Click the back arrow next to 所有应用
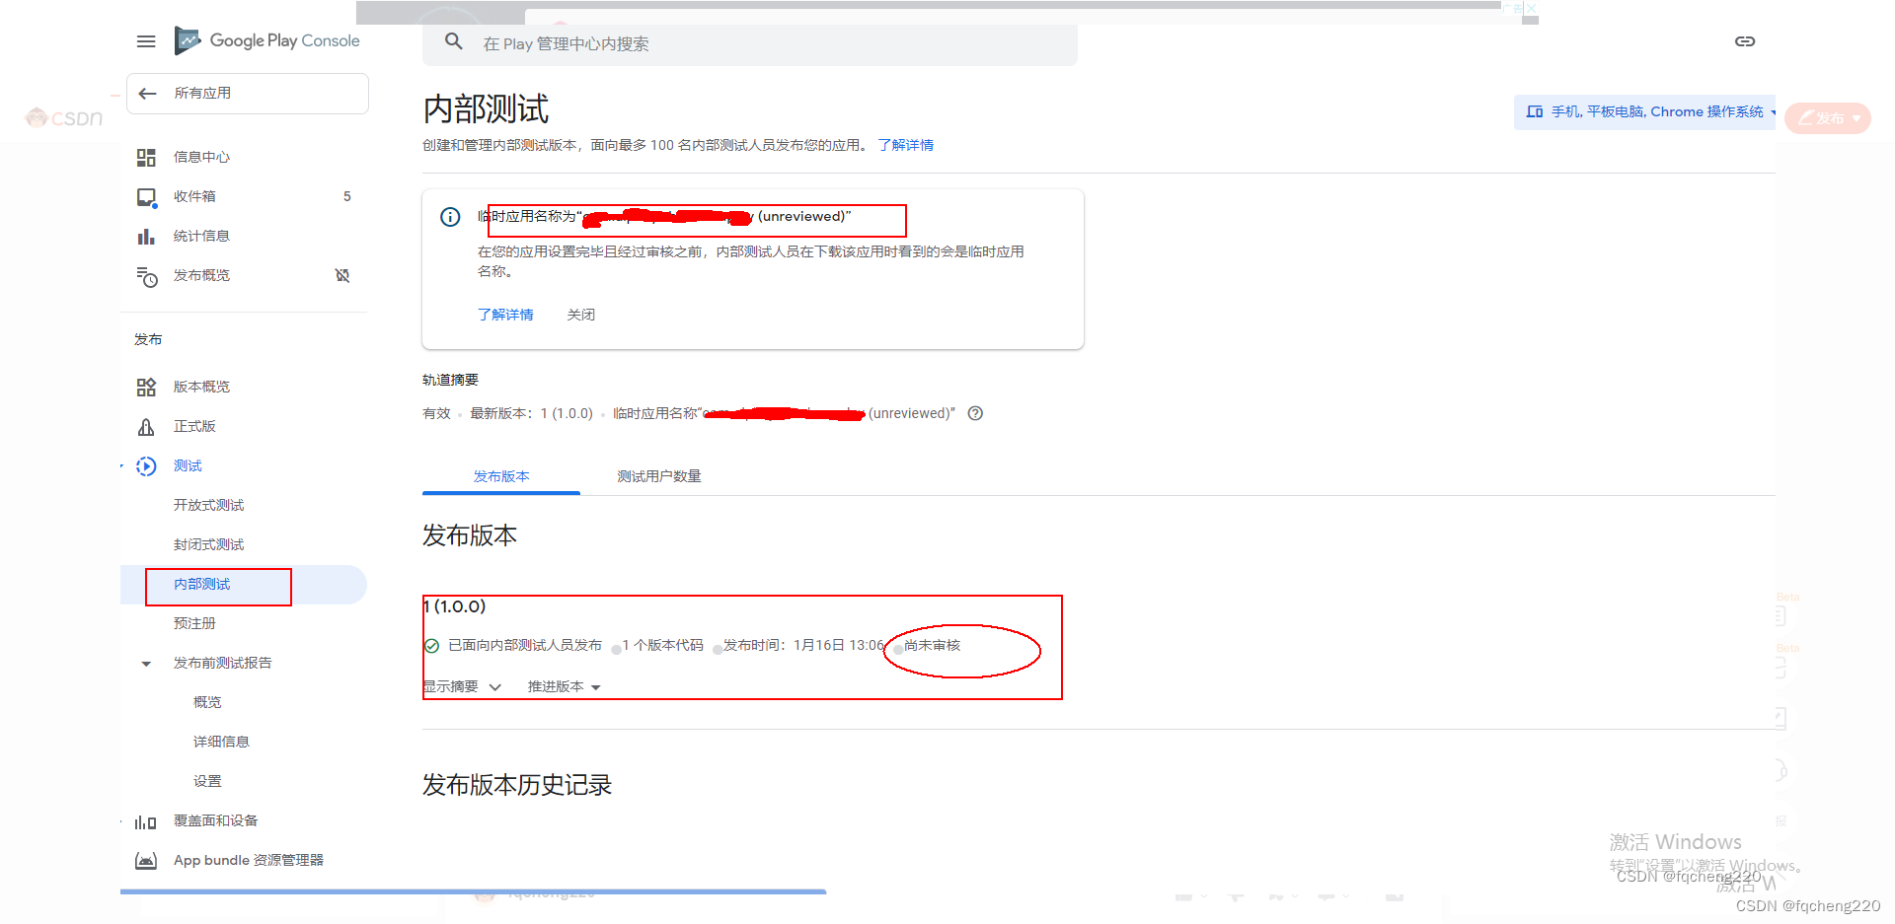Viewport: 1895px width, 924px height. pyautogui.click(x=146, y=93)
